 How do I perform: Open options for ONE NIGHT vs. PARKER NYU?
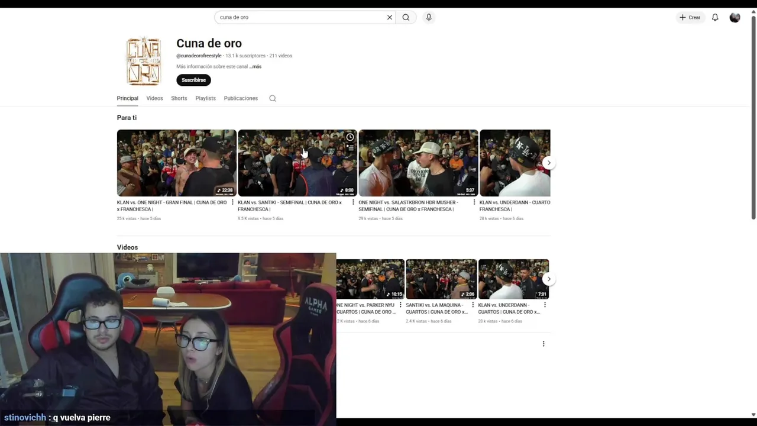click(x=400, y=305)
